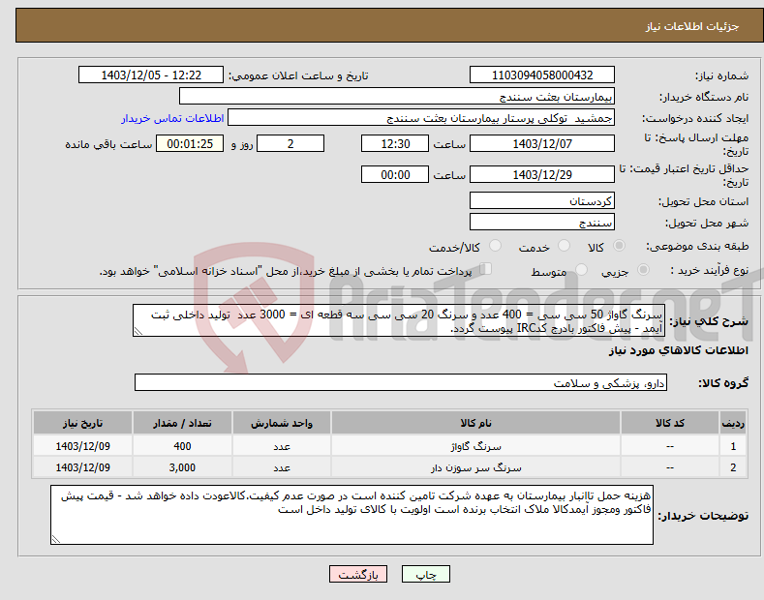Click the buyer name field بیمارستان بعثت سنندج

[397, 96]
